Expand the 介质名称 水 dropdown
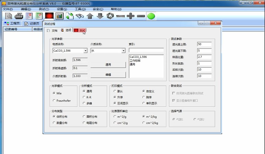265x154 pixels. [123, 51]
